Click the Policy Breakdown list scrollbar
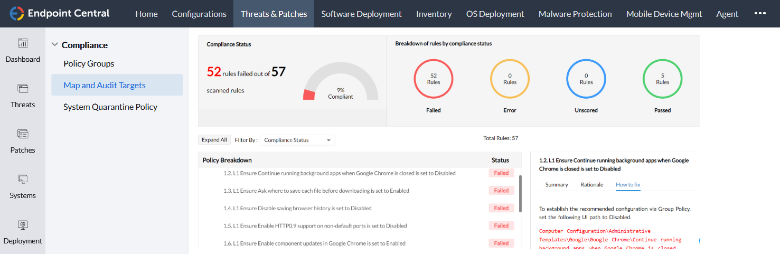This screenshot has height=254, width=780. [x=520, y=193]
